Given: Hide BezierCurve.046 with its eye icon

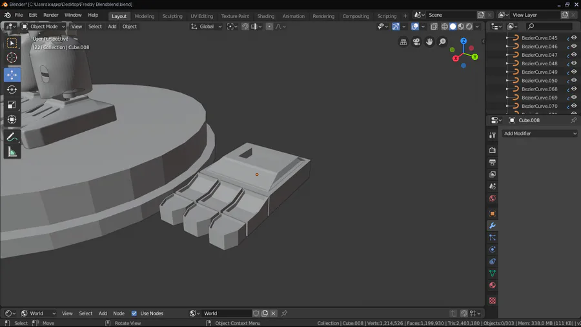Looking at the screenshot, I should 574,46.
